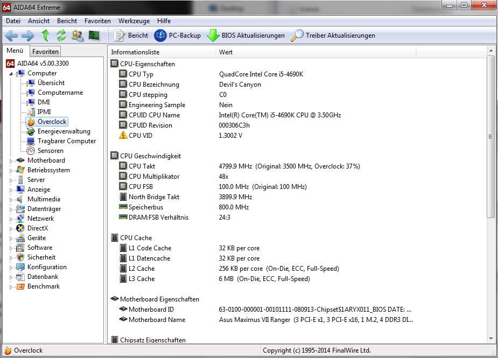Select the Sicherheit shield category
Viewport: 498px width, 358px height.
[36, 257]
